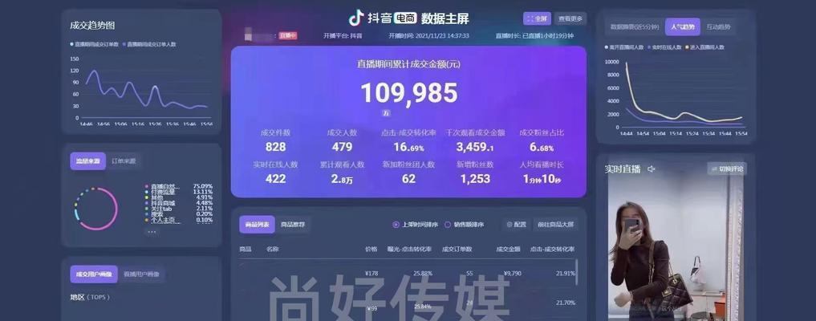816x321 pixels.
Task: Toggle 直播期间成交订单人数 legend series
Action: pos(149,44)
